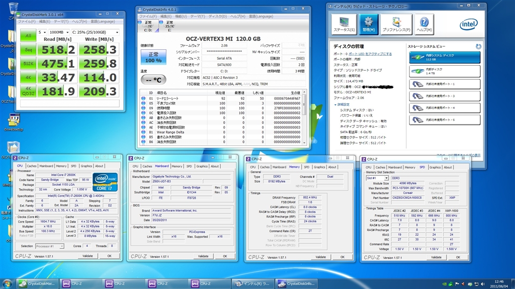Run all benchmarks with the All button
515x289 pixels.
pos(28,36)
